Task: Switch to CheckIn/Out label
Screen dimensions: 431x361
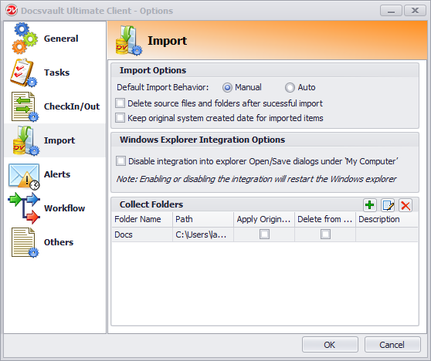Action: pos(72,106)
